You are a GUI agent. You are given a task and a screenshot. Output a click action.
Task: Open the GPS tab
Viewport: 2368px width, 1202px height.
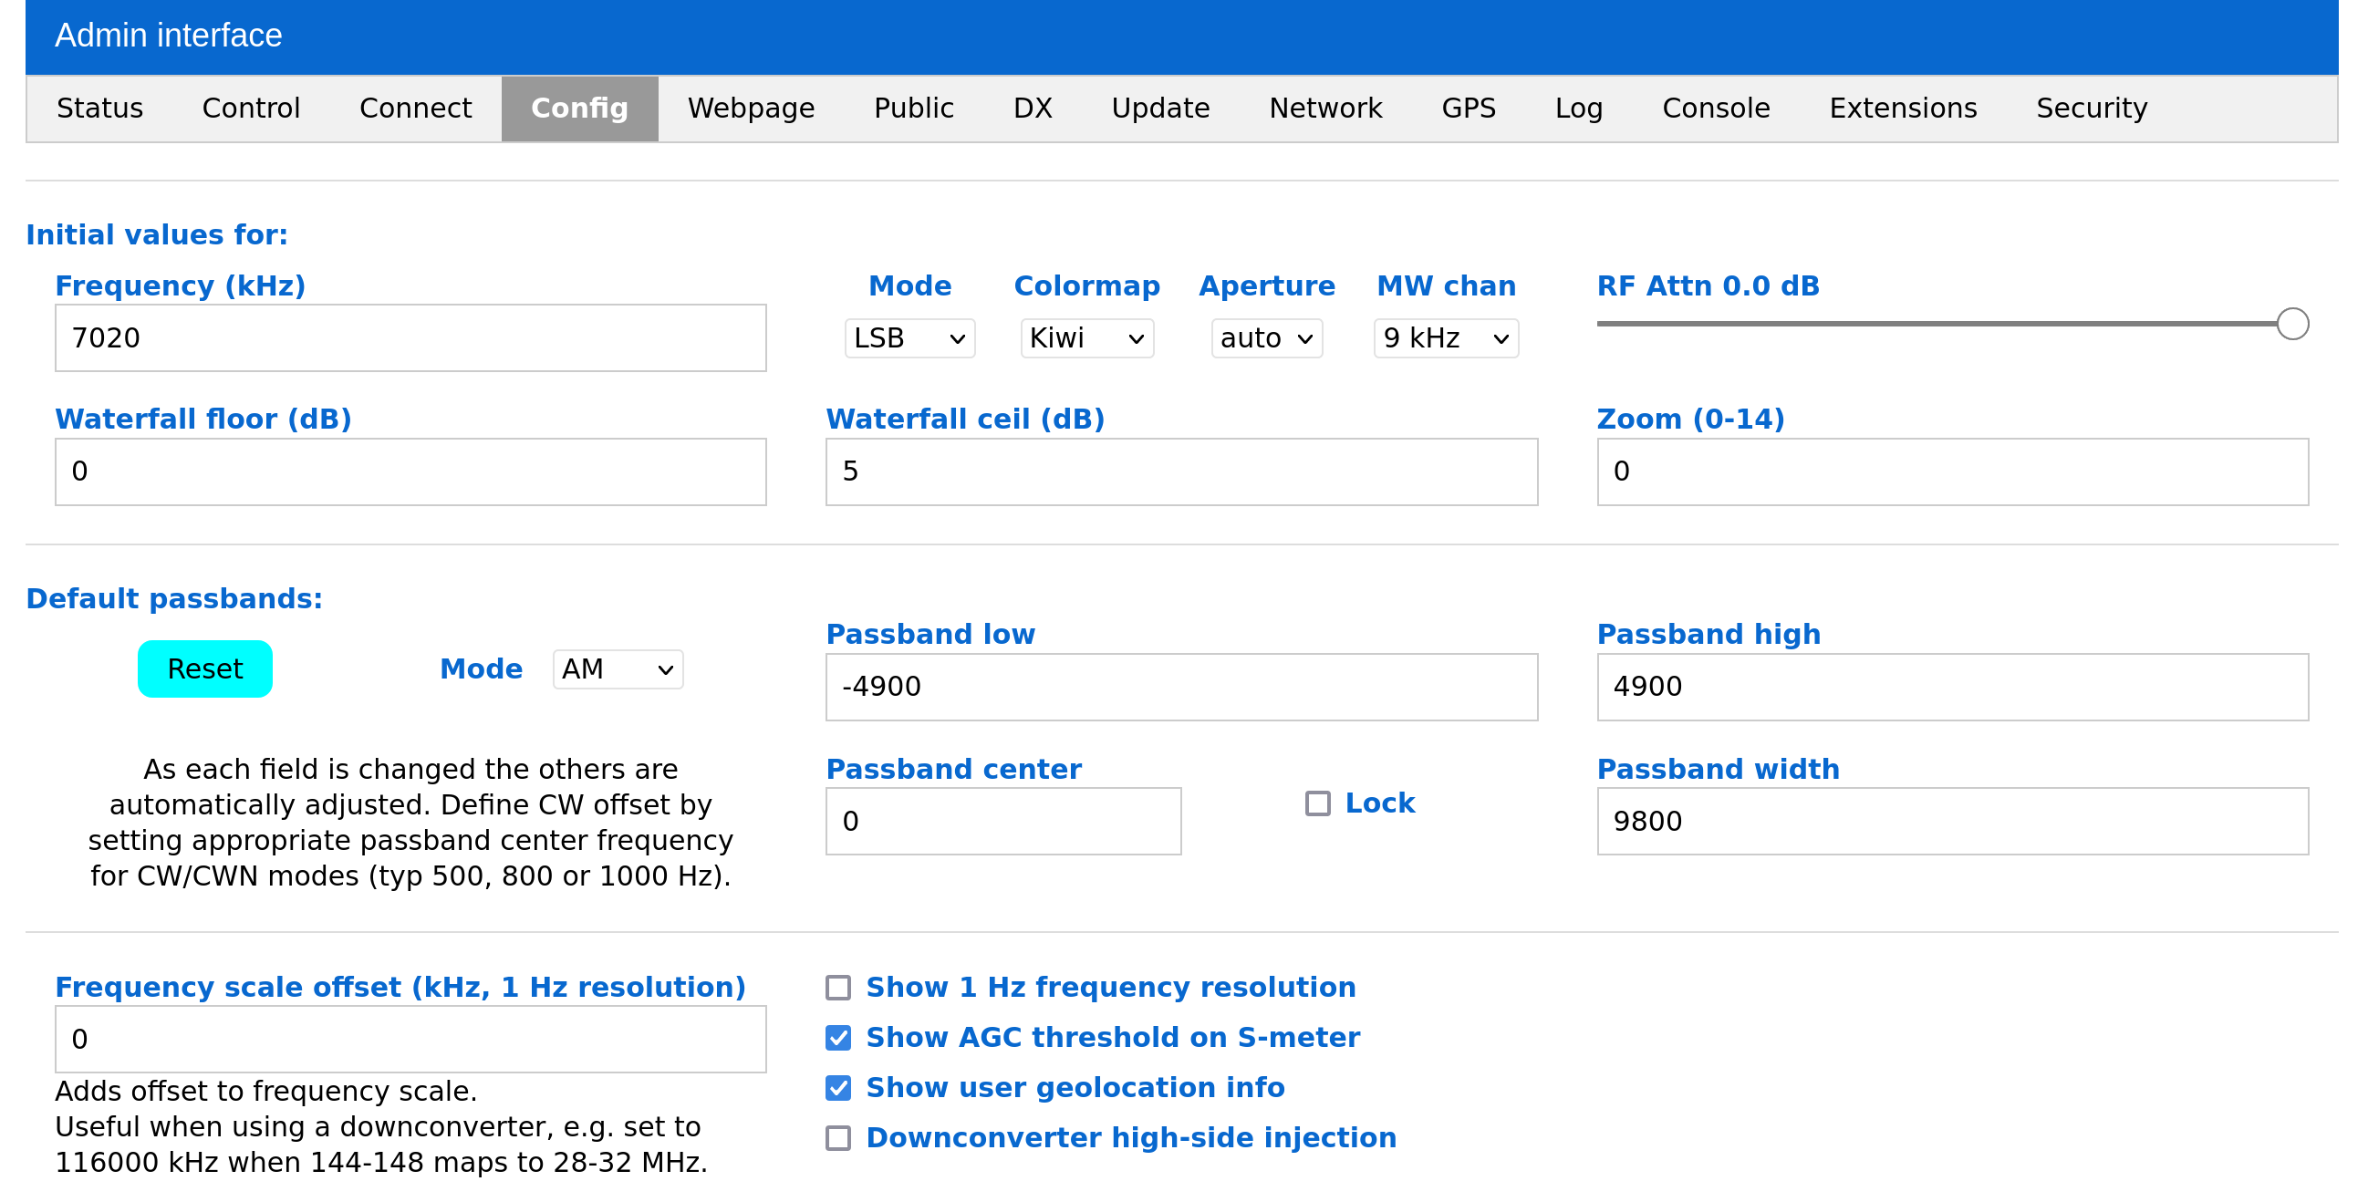pos(1468,109)
